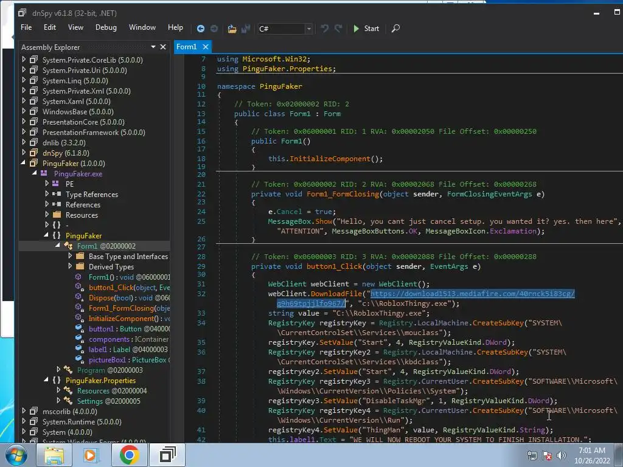Select the Dispose(bool) method in tree

129,298
